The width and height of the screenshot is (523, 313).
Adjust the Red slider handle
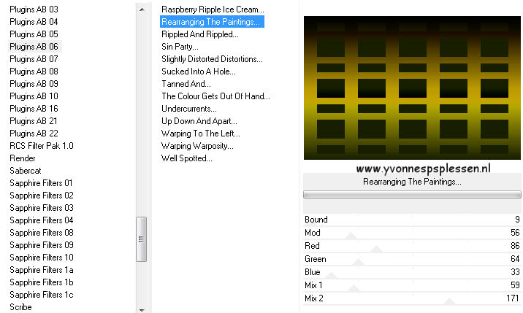[376, 250]
